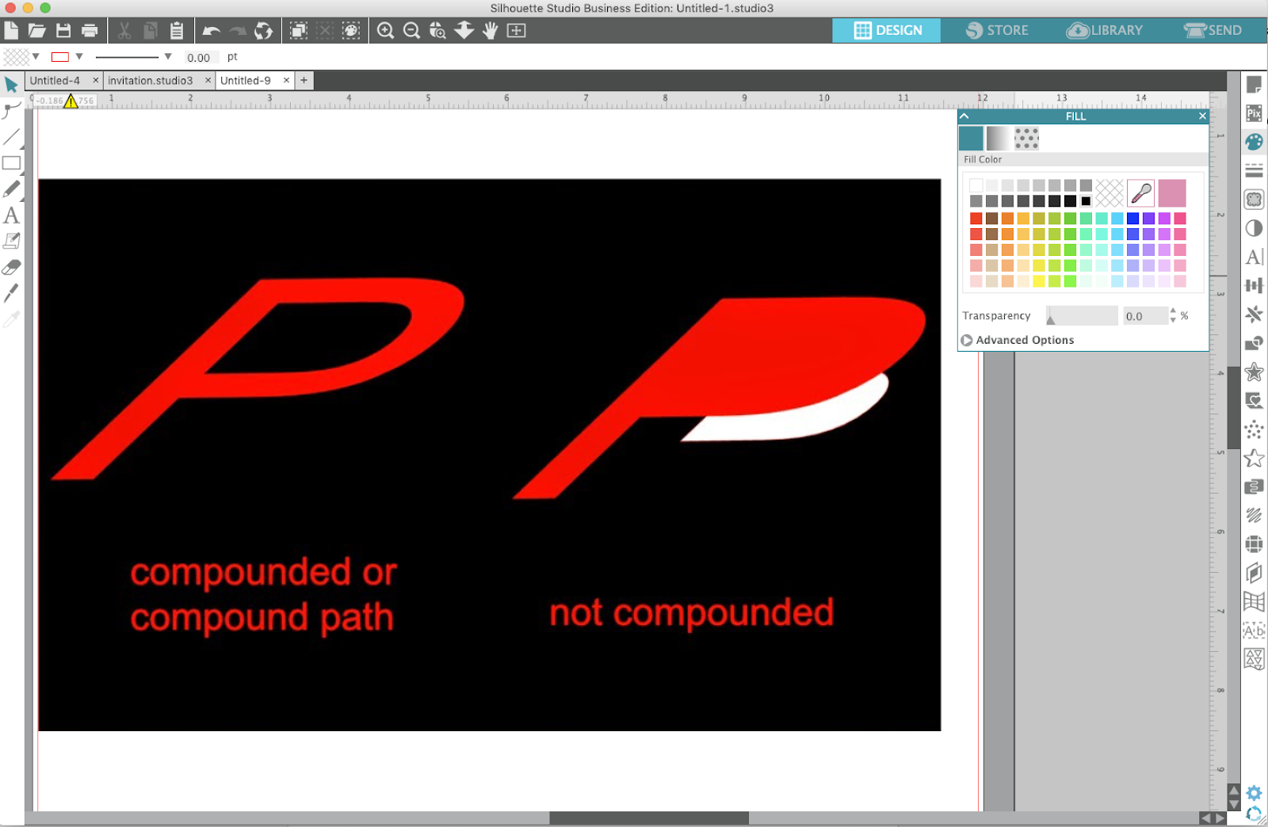
Task: Select the Zoom In magnifier tool
Action: [386, 31]
